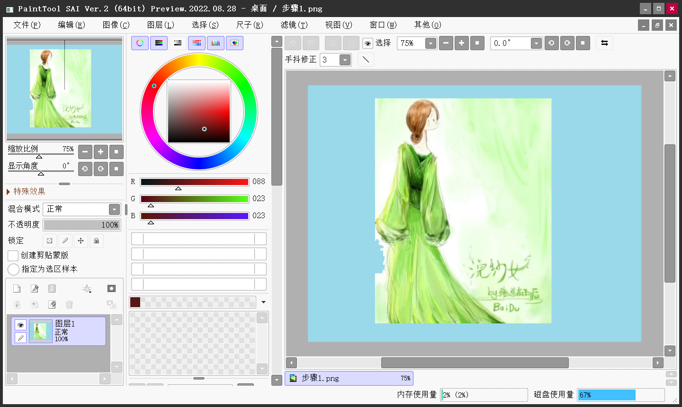The image size is (682, 407).
Task: Pick a hue on the color wheel ring
Action: coord(199,59)
